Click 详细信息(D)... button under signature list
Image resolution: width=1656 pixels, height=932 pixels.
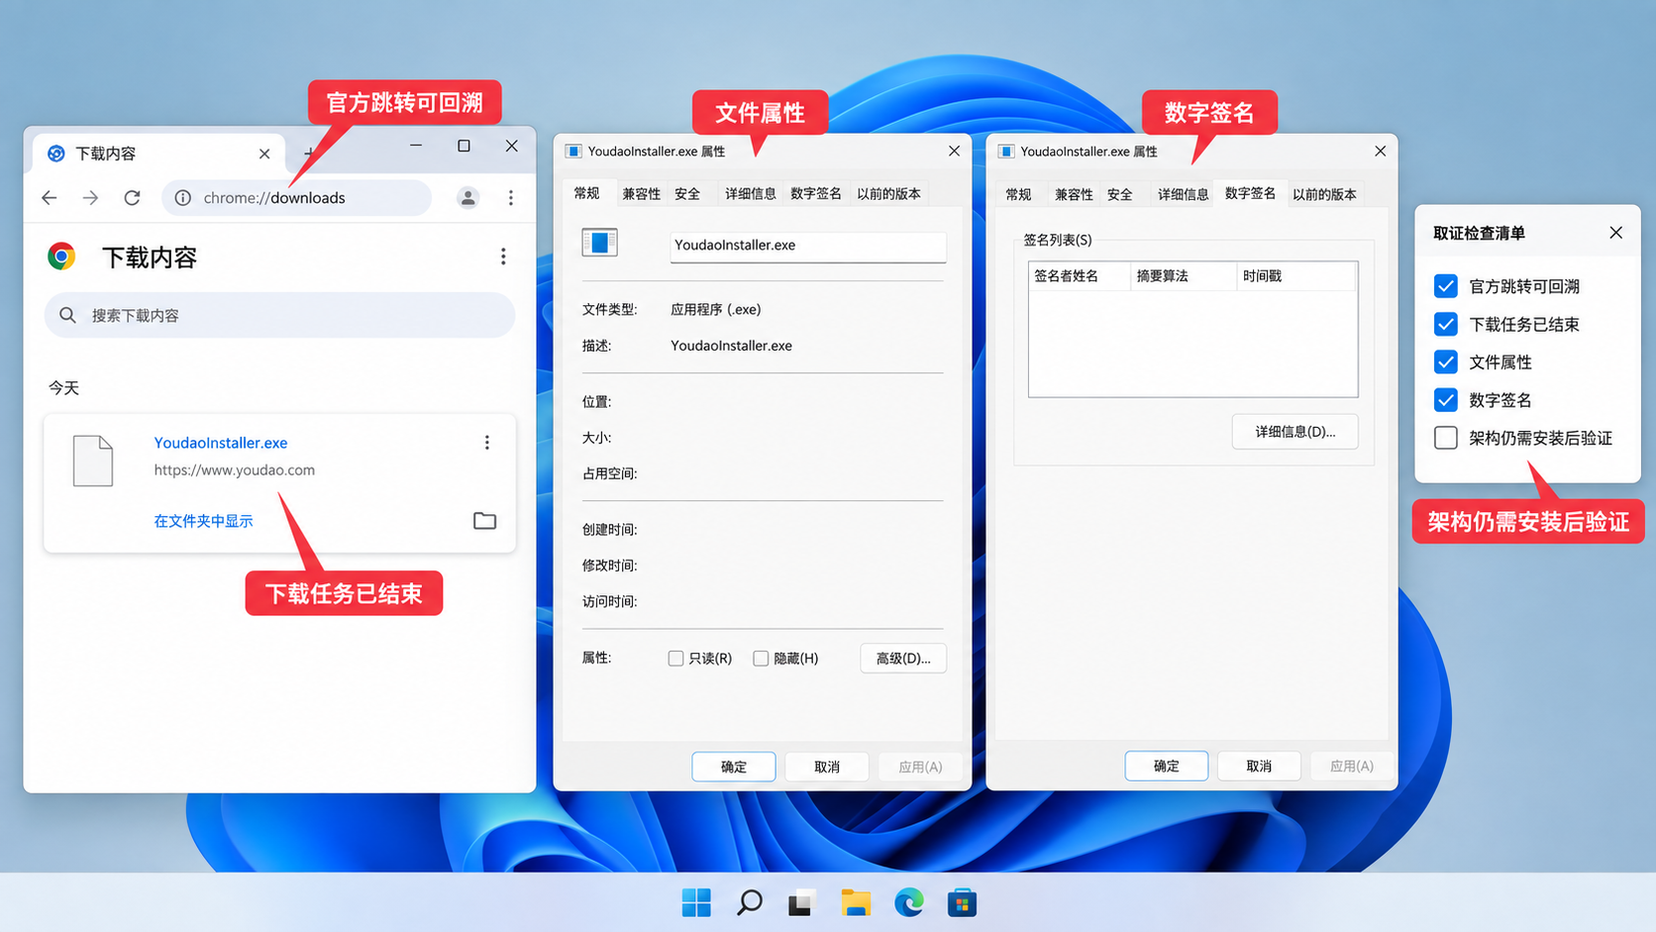tap(1294, 432)
